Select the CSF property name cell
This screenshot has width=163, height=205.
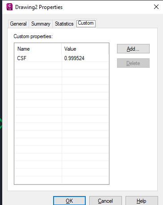[x=38, y=58]
